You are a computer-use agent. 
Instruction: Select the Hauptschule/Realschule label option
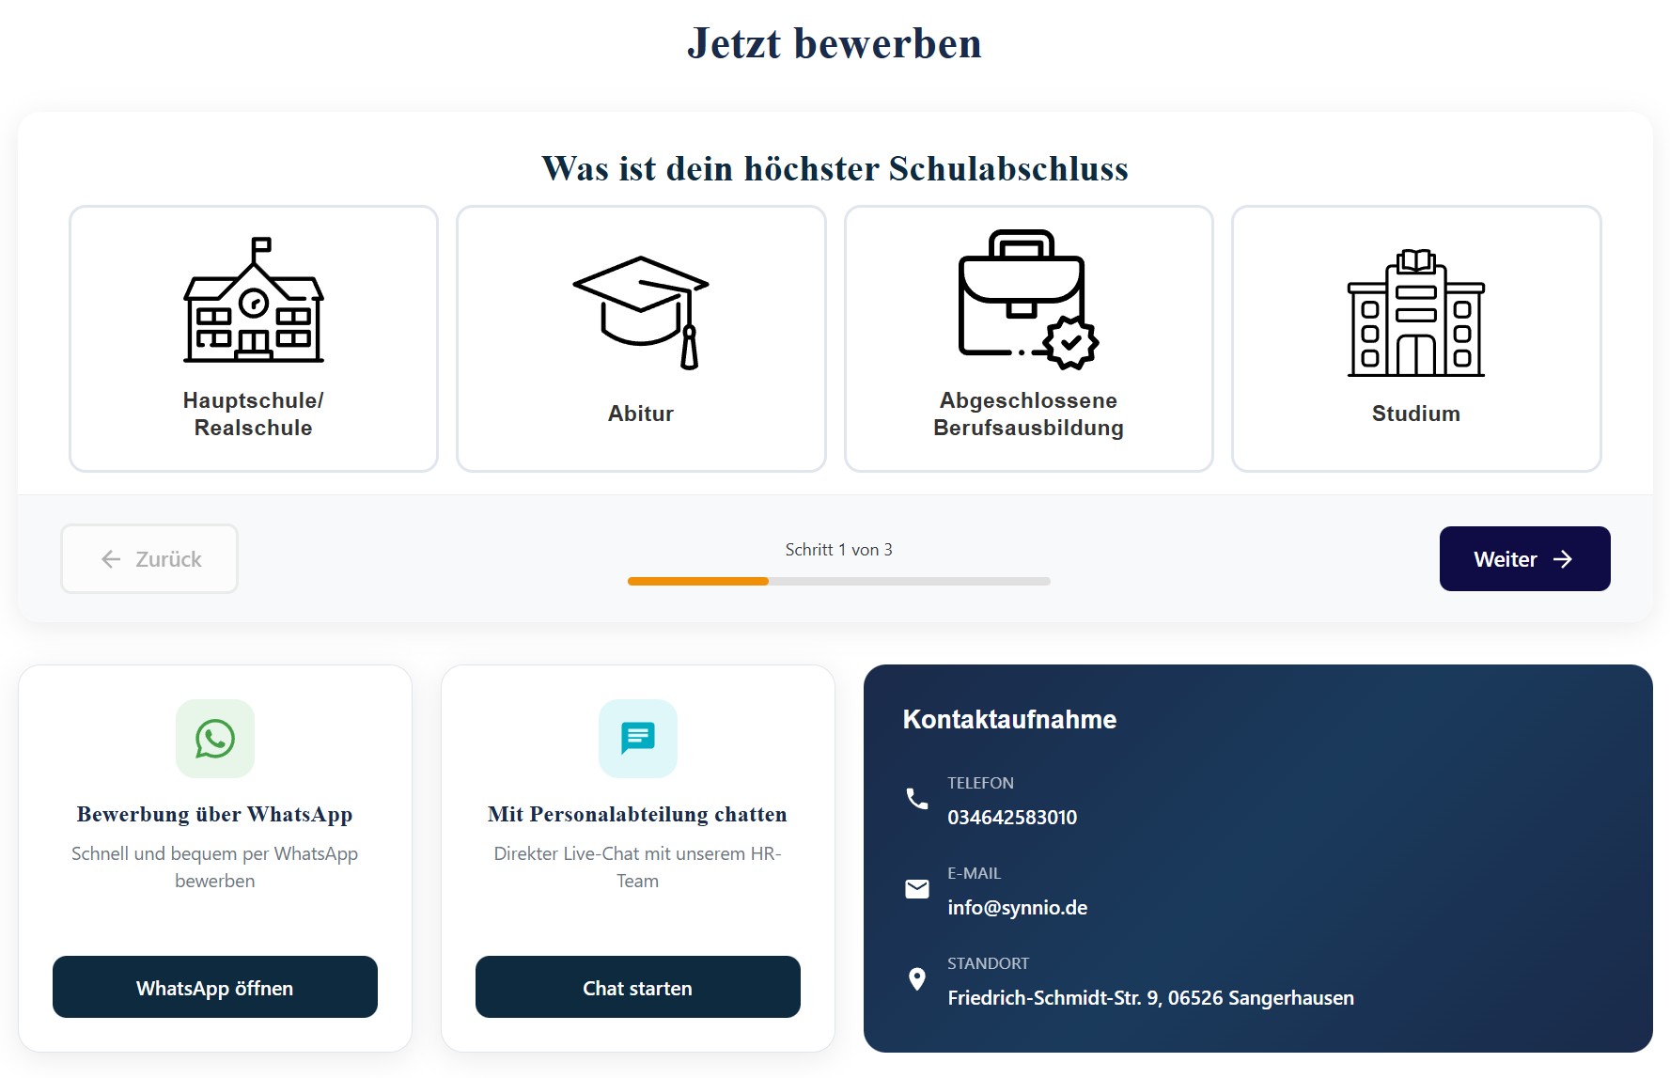coord(253,414)
